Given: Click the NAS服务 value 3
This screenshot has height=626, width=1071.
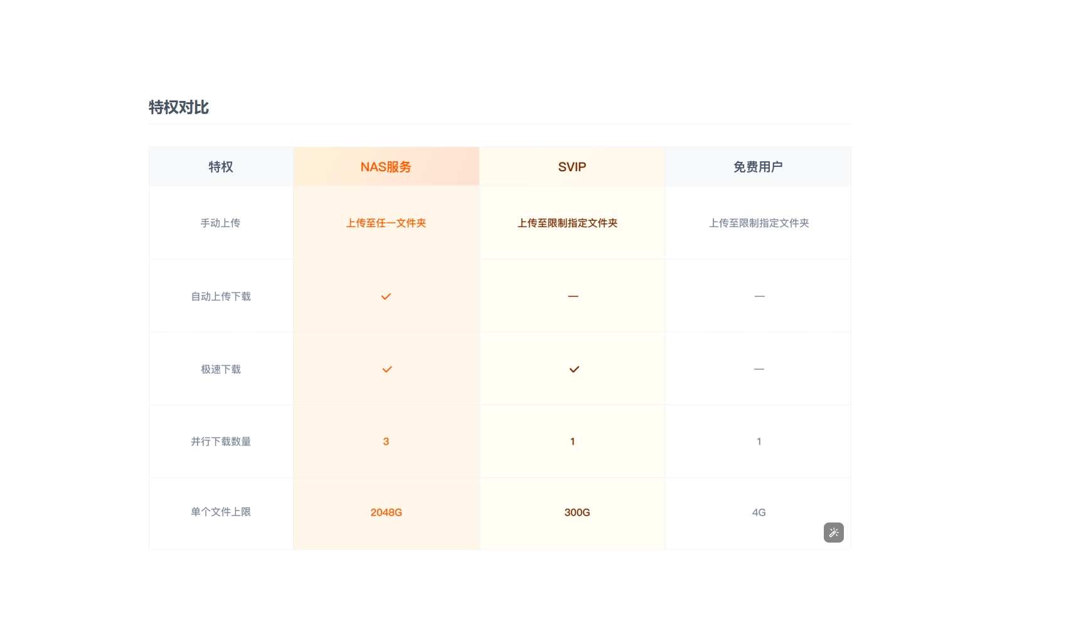Looking at the screenshot, I should [x=386, y=442].
